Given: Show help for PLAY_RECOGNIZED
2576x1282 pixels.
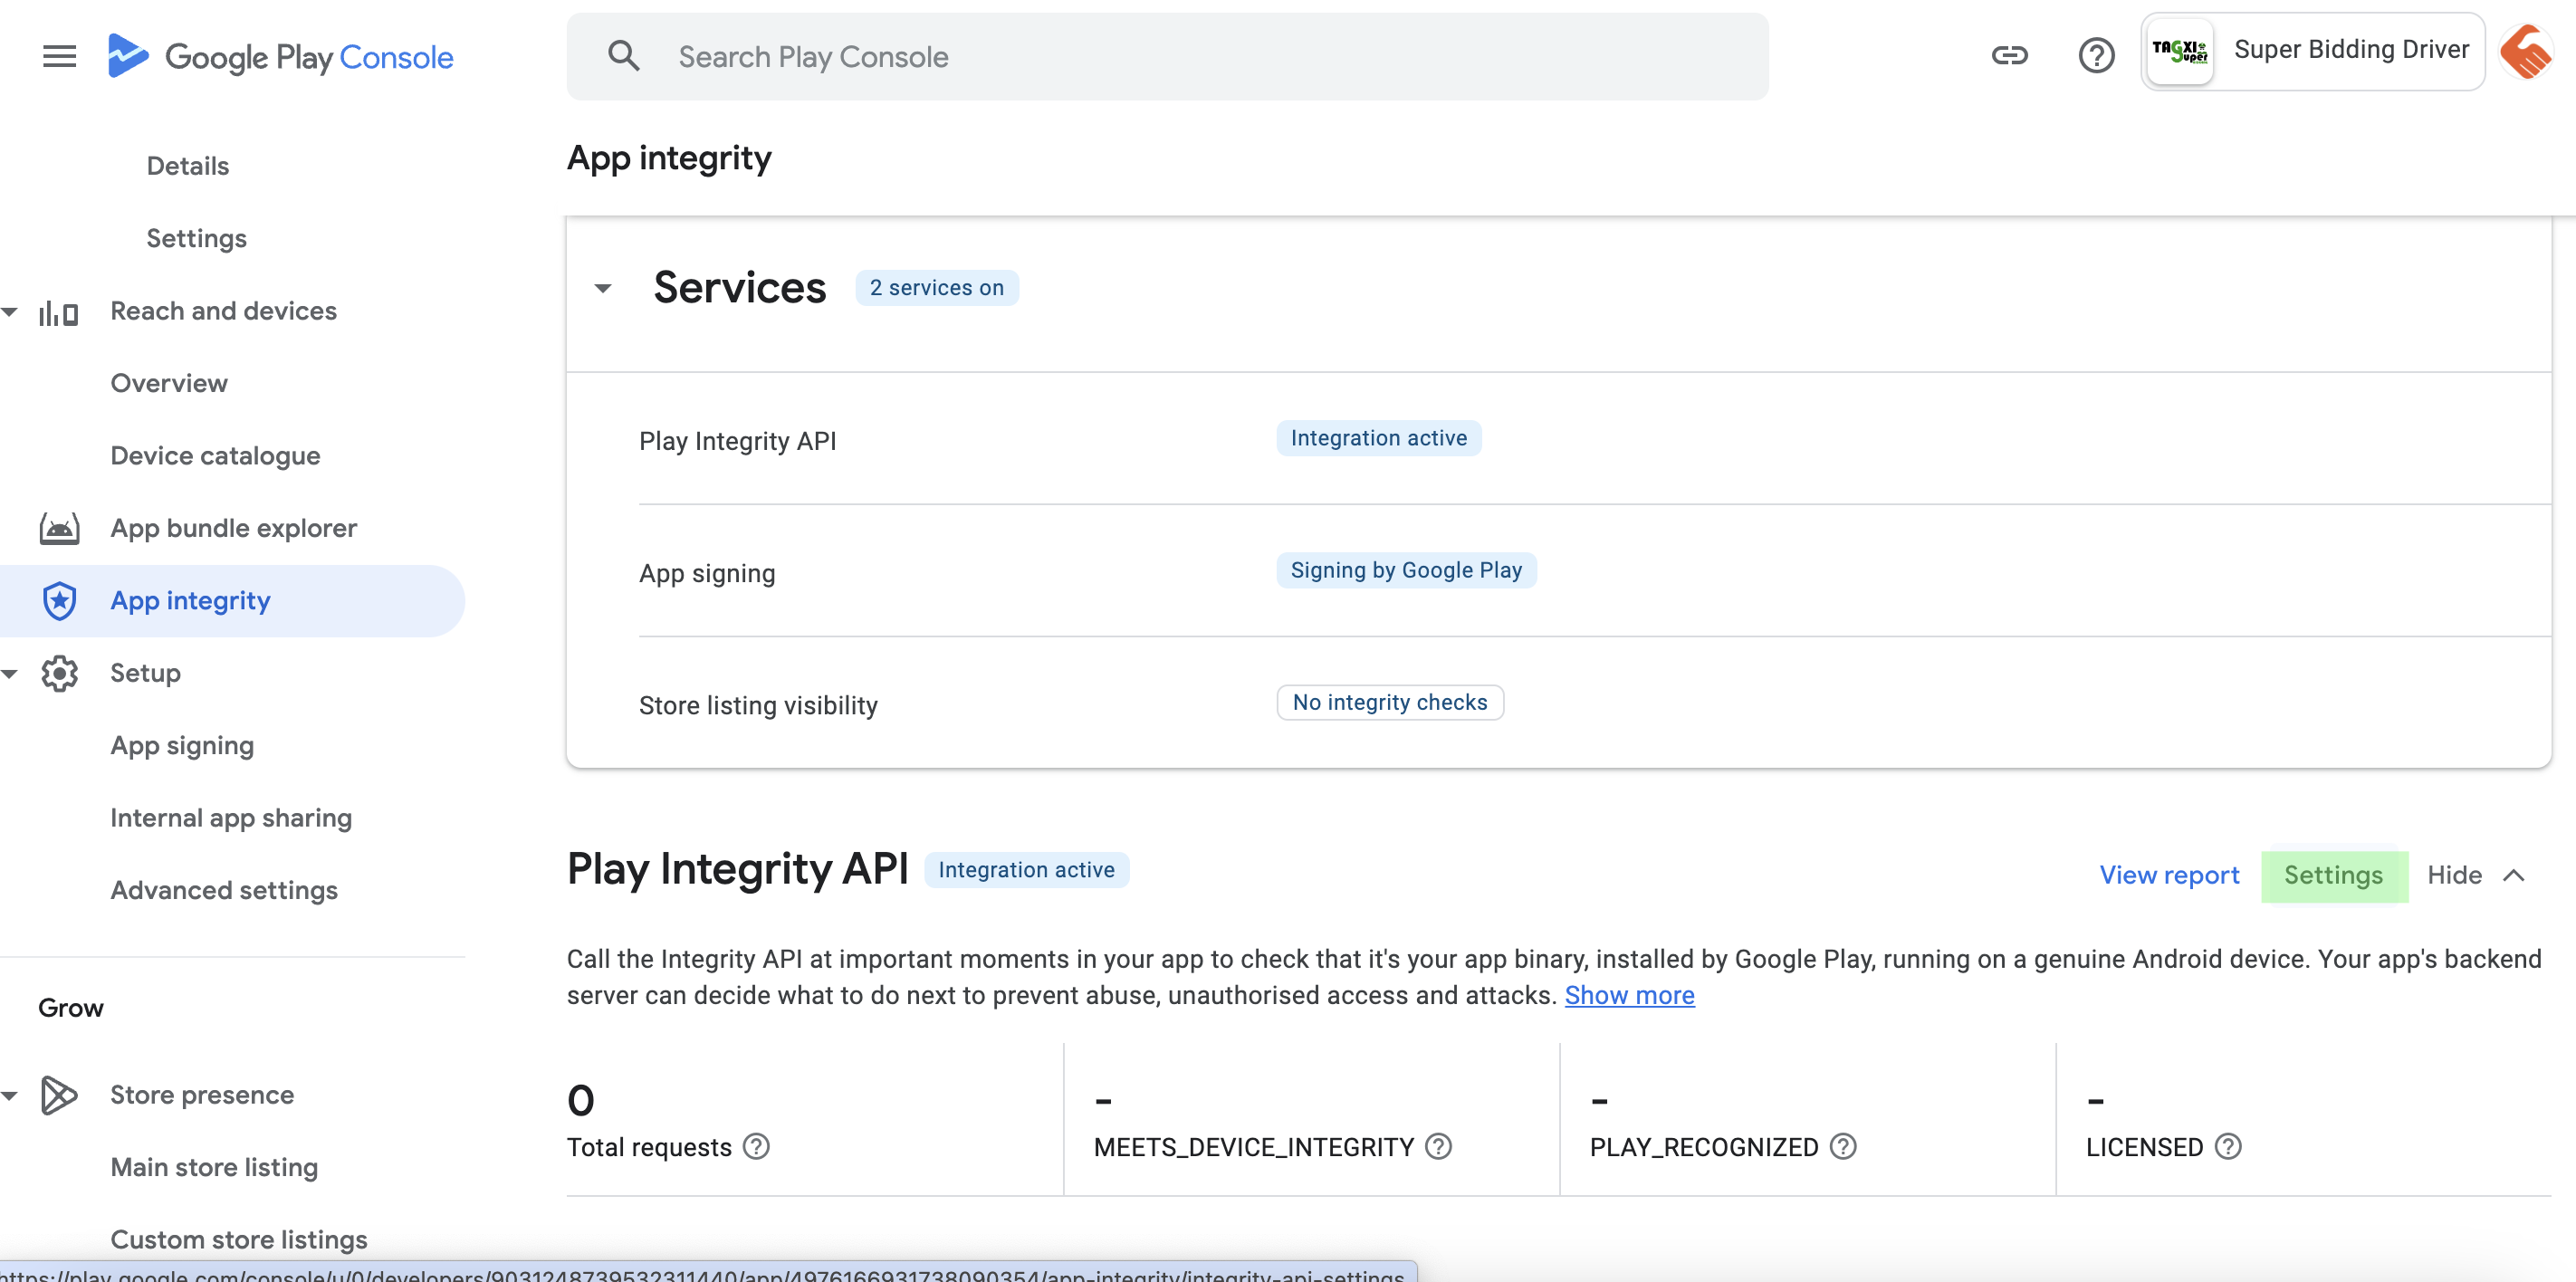Looking at the screenshot, I should point(1843,1146).
